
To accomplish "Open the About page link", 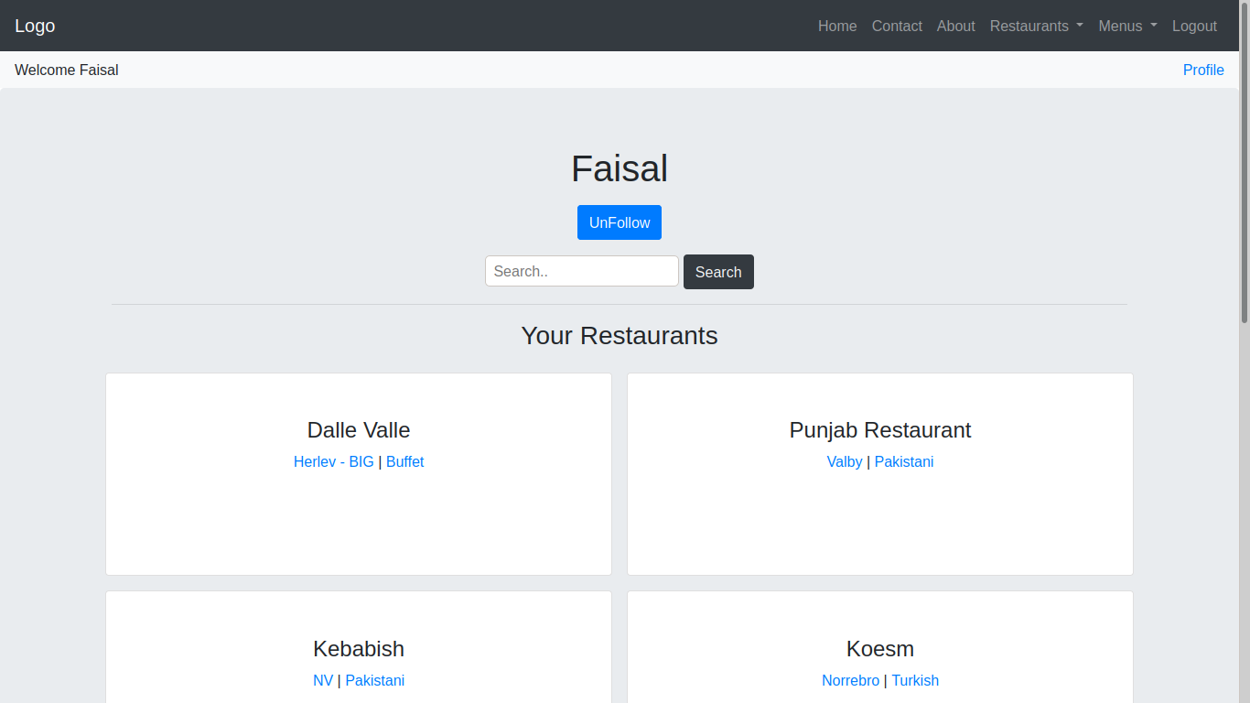I will 955,26.
